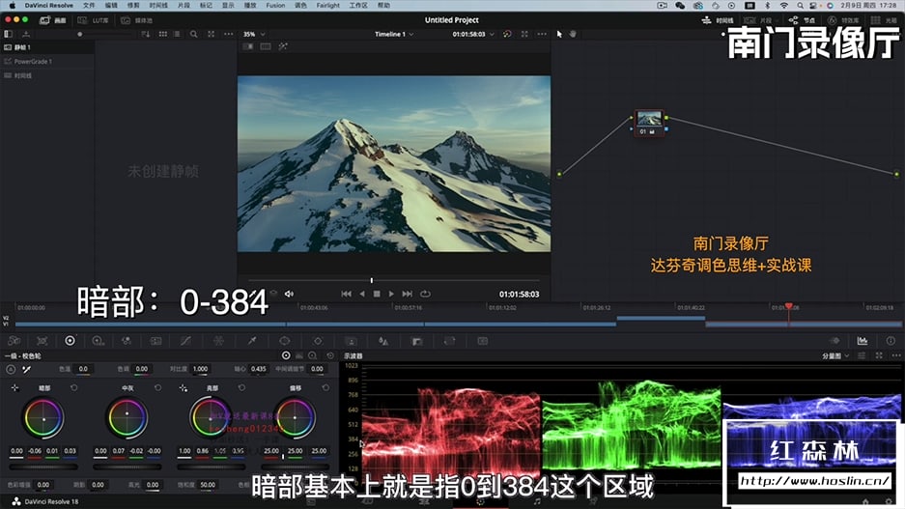Viewport: 905px width, 509px height.
Task: Click the gallery thumbnail size slider
Action: point(79,34)
